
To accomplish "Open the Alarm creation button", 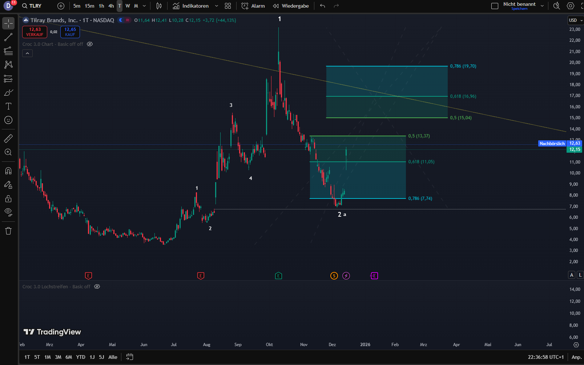I will pyautogui.click(x=253, y=6).
